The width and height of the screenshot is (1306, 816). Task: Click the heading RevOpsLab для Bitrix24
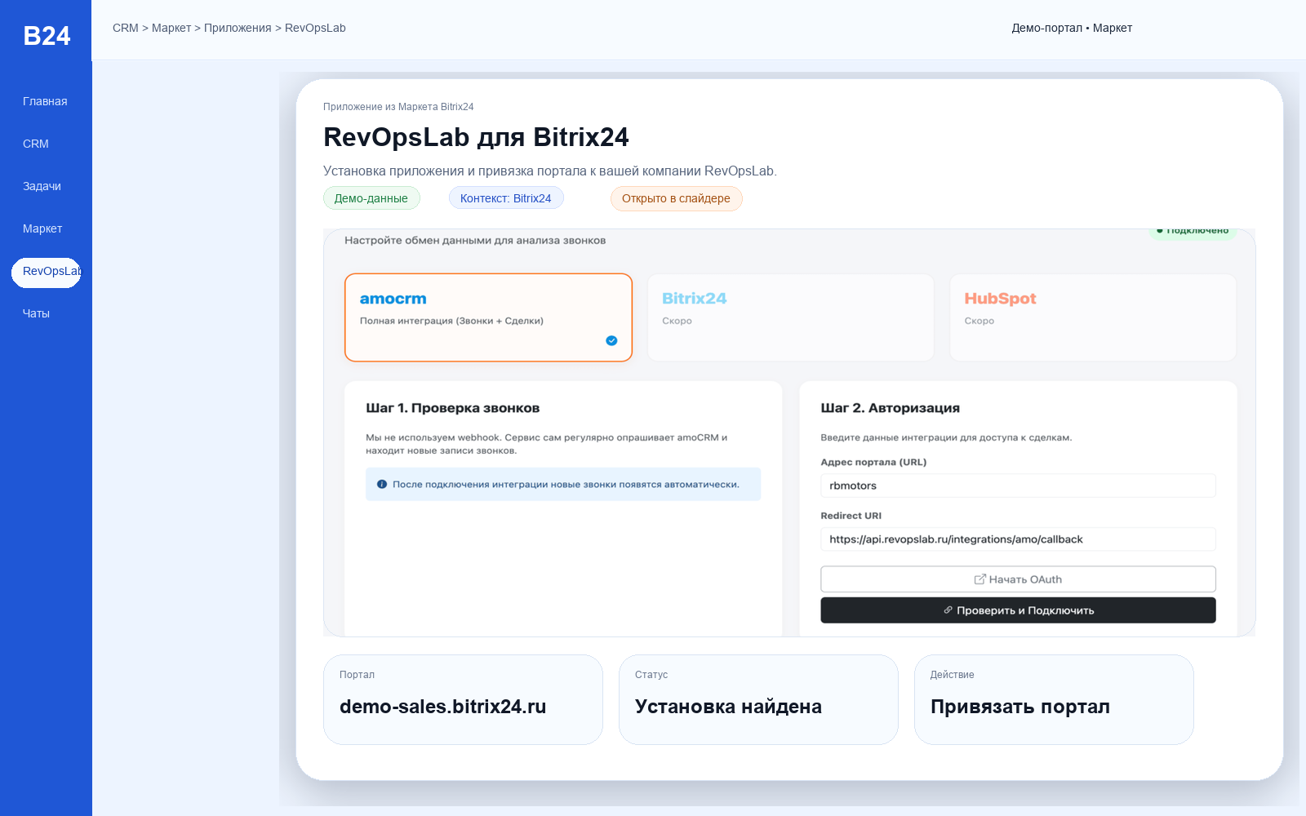click(x=476, y=137)
